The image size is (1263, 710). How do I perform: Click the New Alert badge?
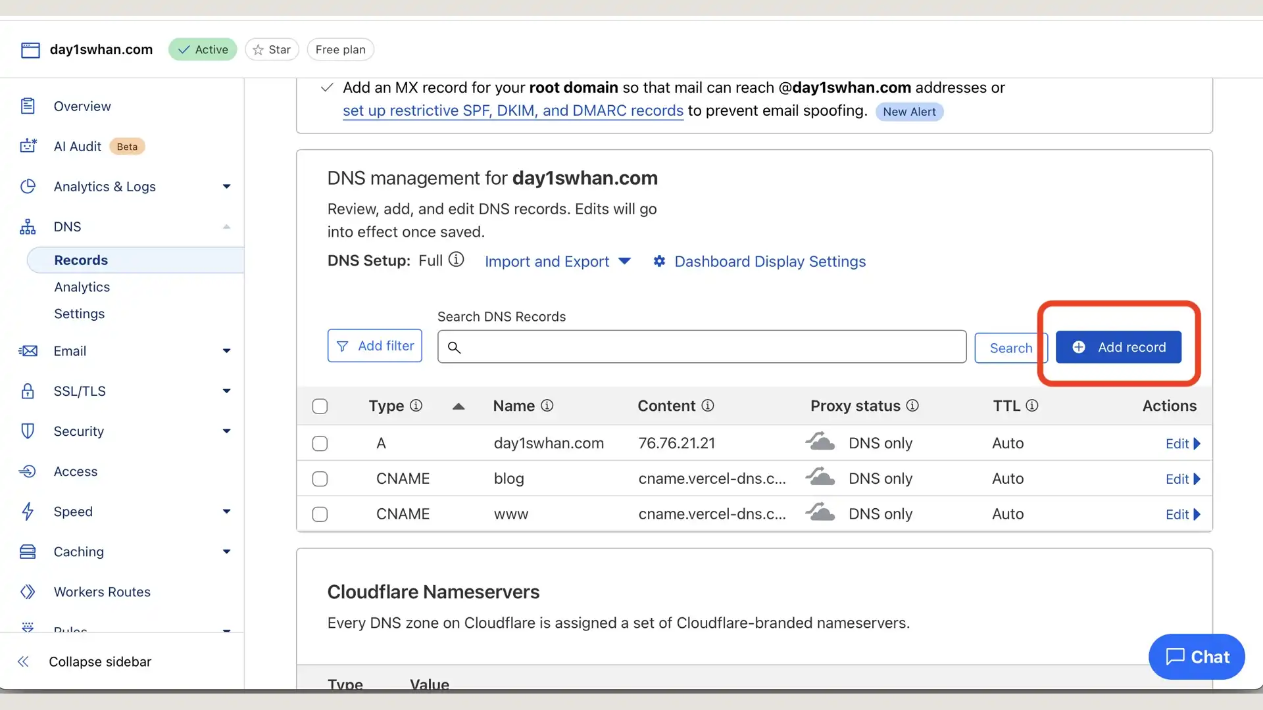point(909,112)
